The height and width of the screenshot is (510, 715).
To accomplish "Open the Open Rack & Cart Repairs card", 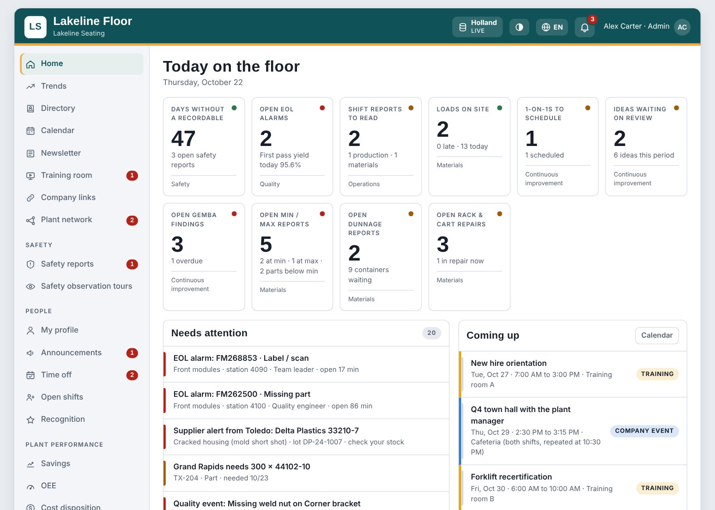I will tap(469, 257).
